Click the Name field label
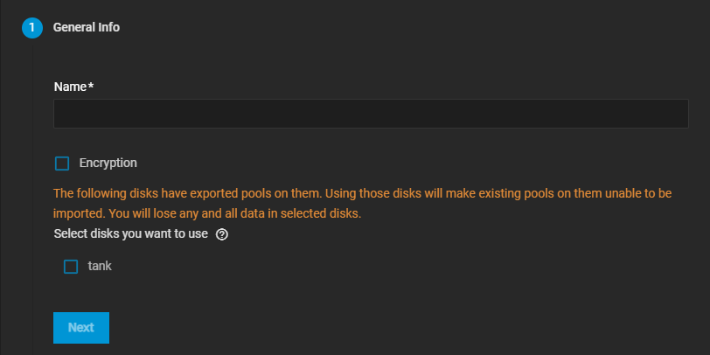The image size is (710, 355). 70,87
